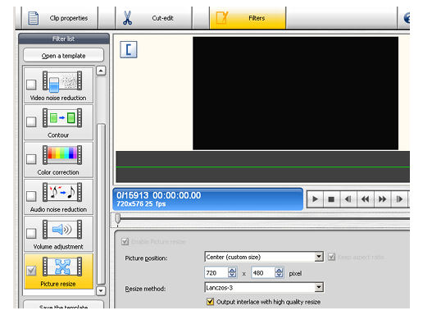This screenshot has width=423, height=315.
Task: Select the Picture resize filter icon
Action: click(62, 267)
